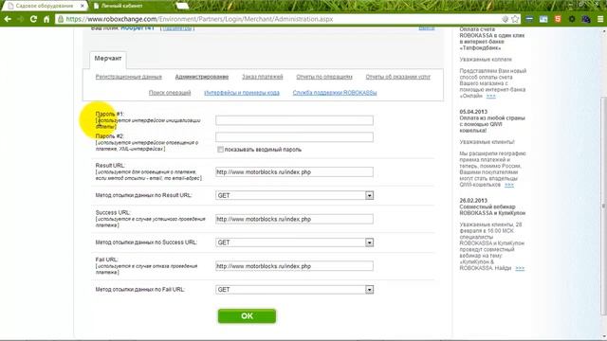Select the Мерчант tab
607x341 pixels.
pyautogui.click(x=107, y=59)
